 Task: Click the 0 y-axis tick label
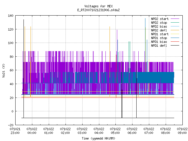12,111
